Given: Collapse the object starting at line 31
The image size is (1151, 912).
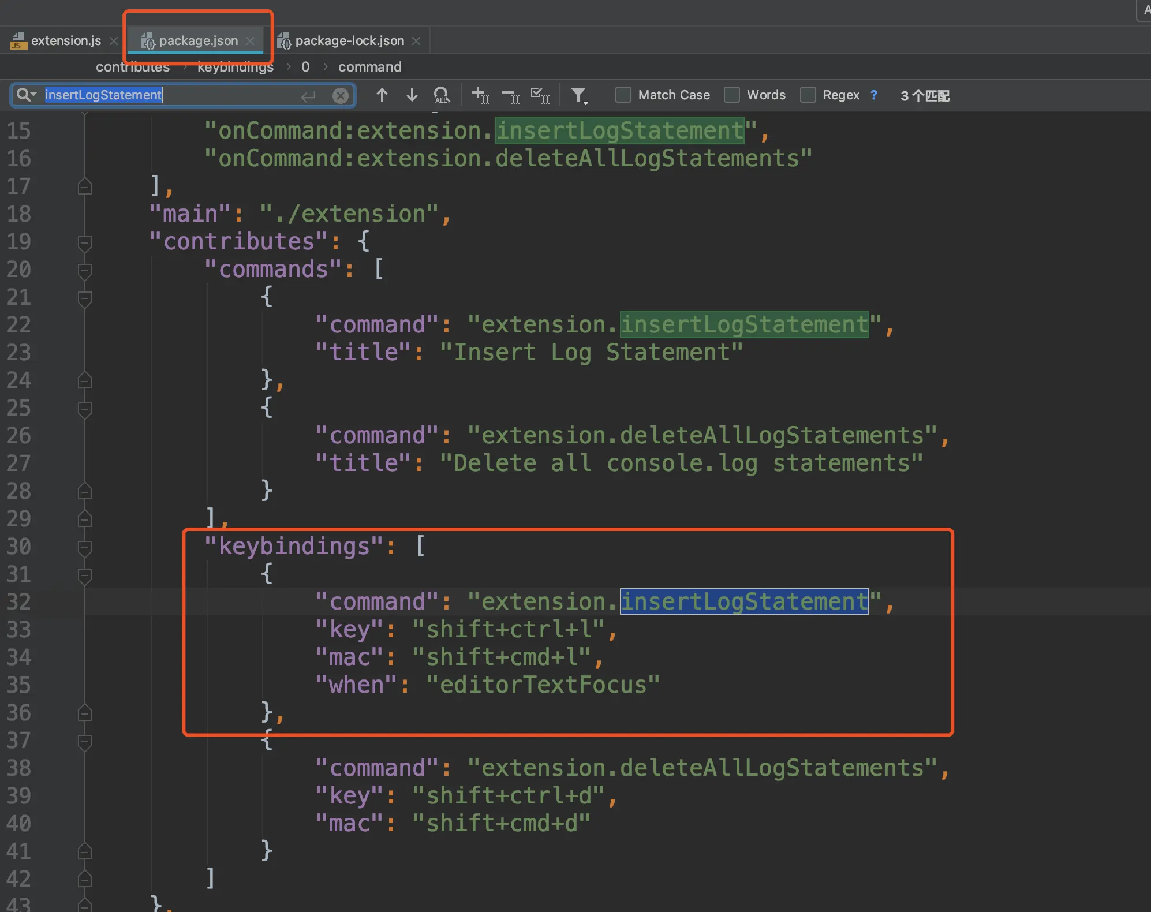Looking at the screenshot, I should 85,575.
